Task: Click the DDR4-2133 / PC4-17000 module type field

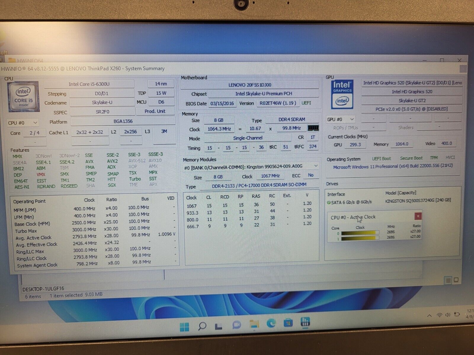Action: click(259, 185)
